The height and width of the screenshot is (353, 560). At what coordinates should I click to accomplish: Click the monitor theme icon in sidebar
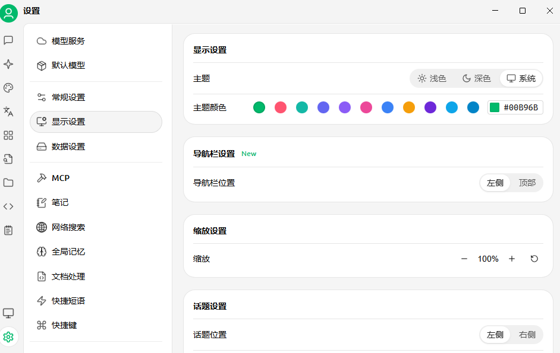8,313
